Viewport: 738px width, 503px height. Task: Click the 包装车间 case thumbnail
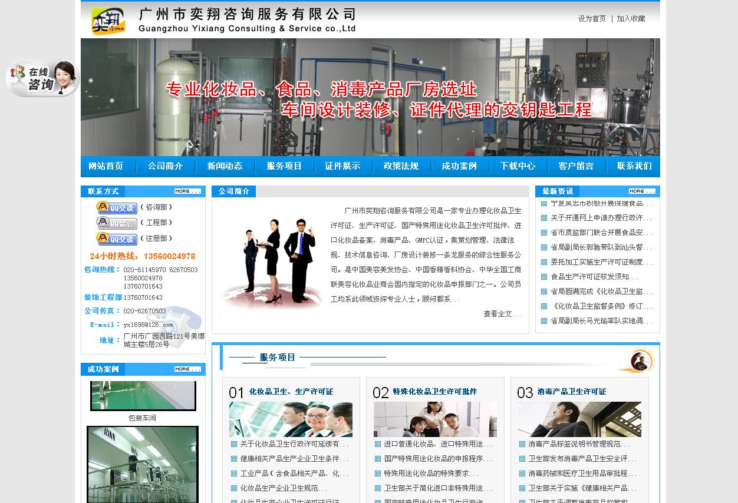143,395
